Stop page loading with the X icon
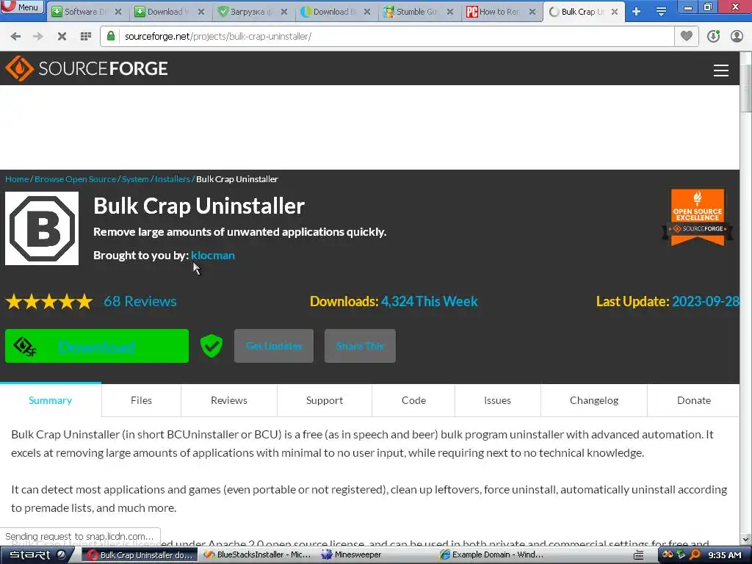Screen dimensions: 752x564 pyautogui.click(x=62, y=37)
